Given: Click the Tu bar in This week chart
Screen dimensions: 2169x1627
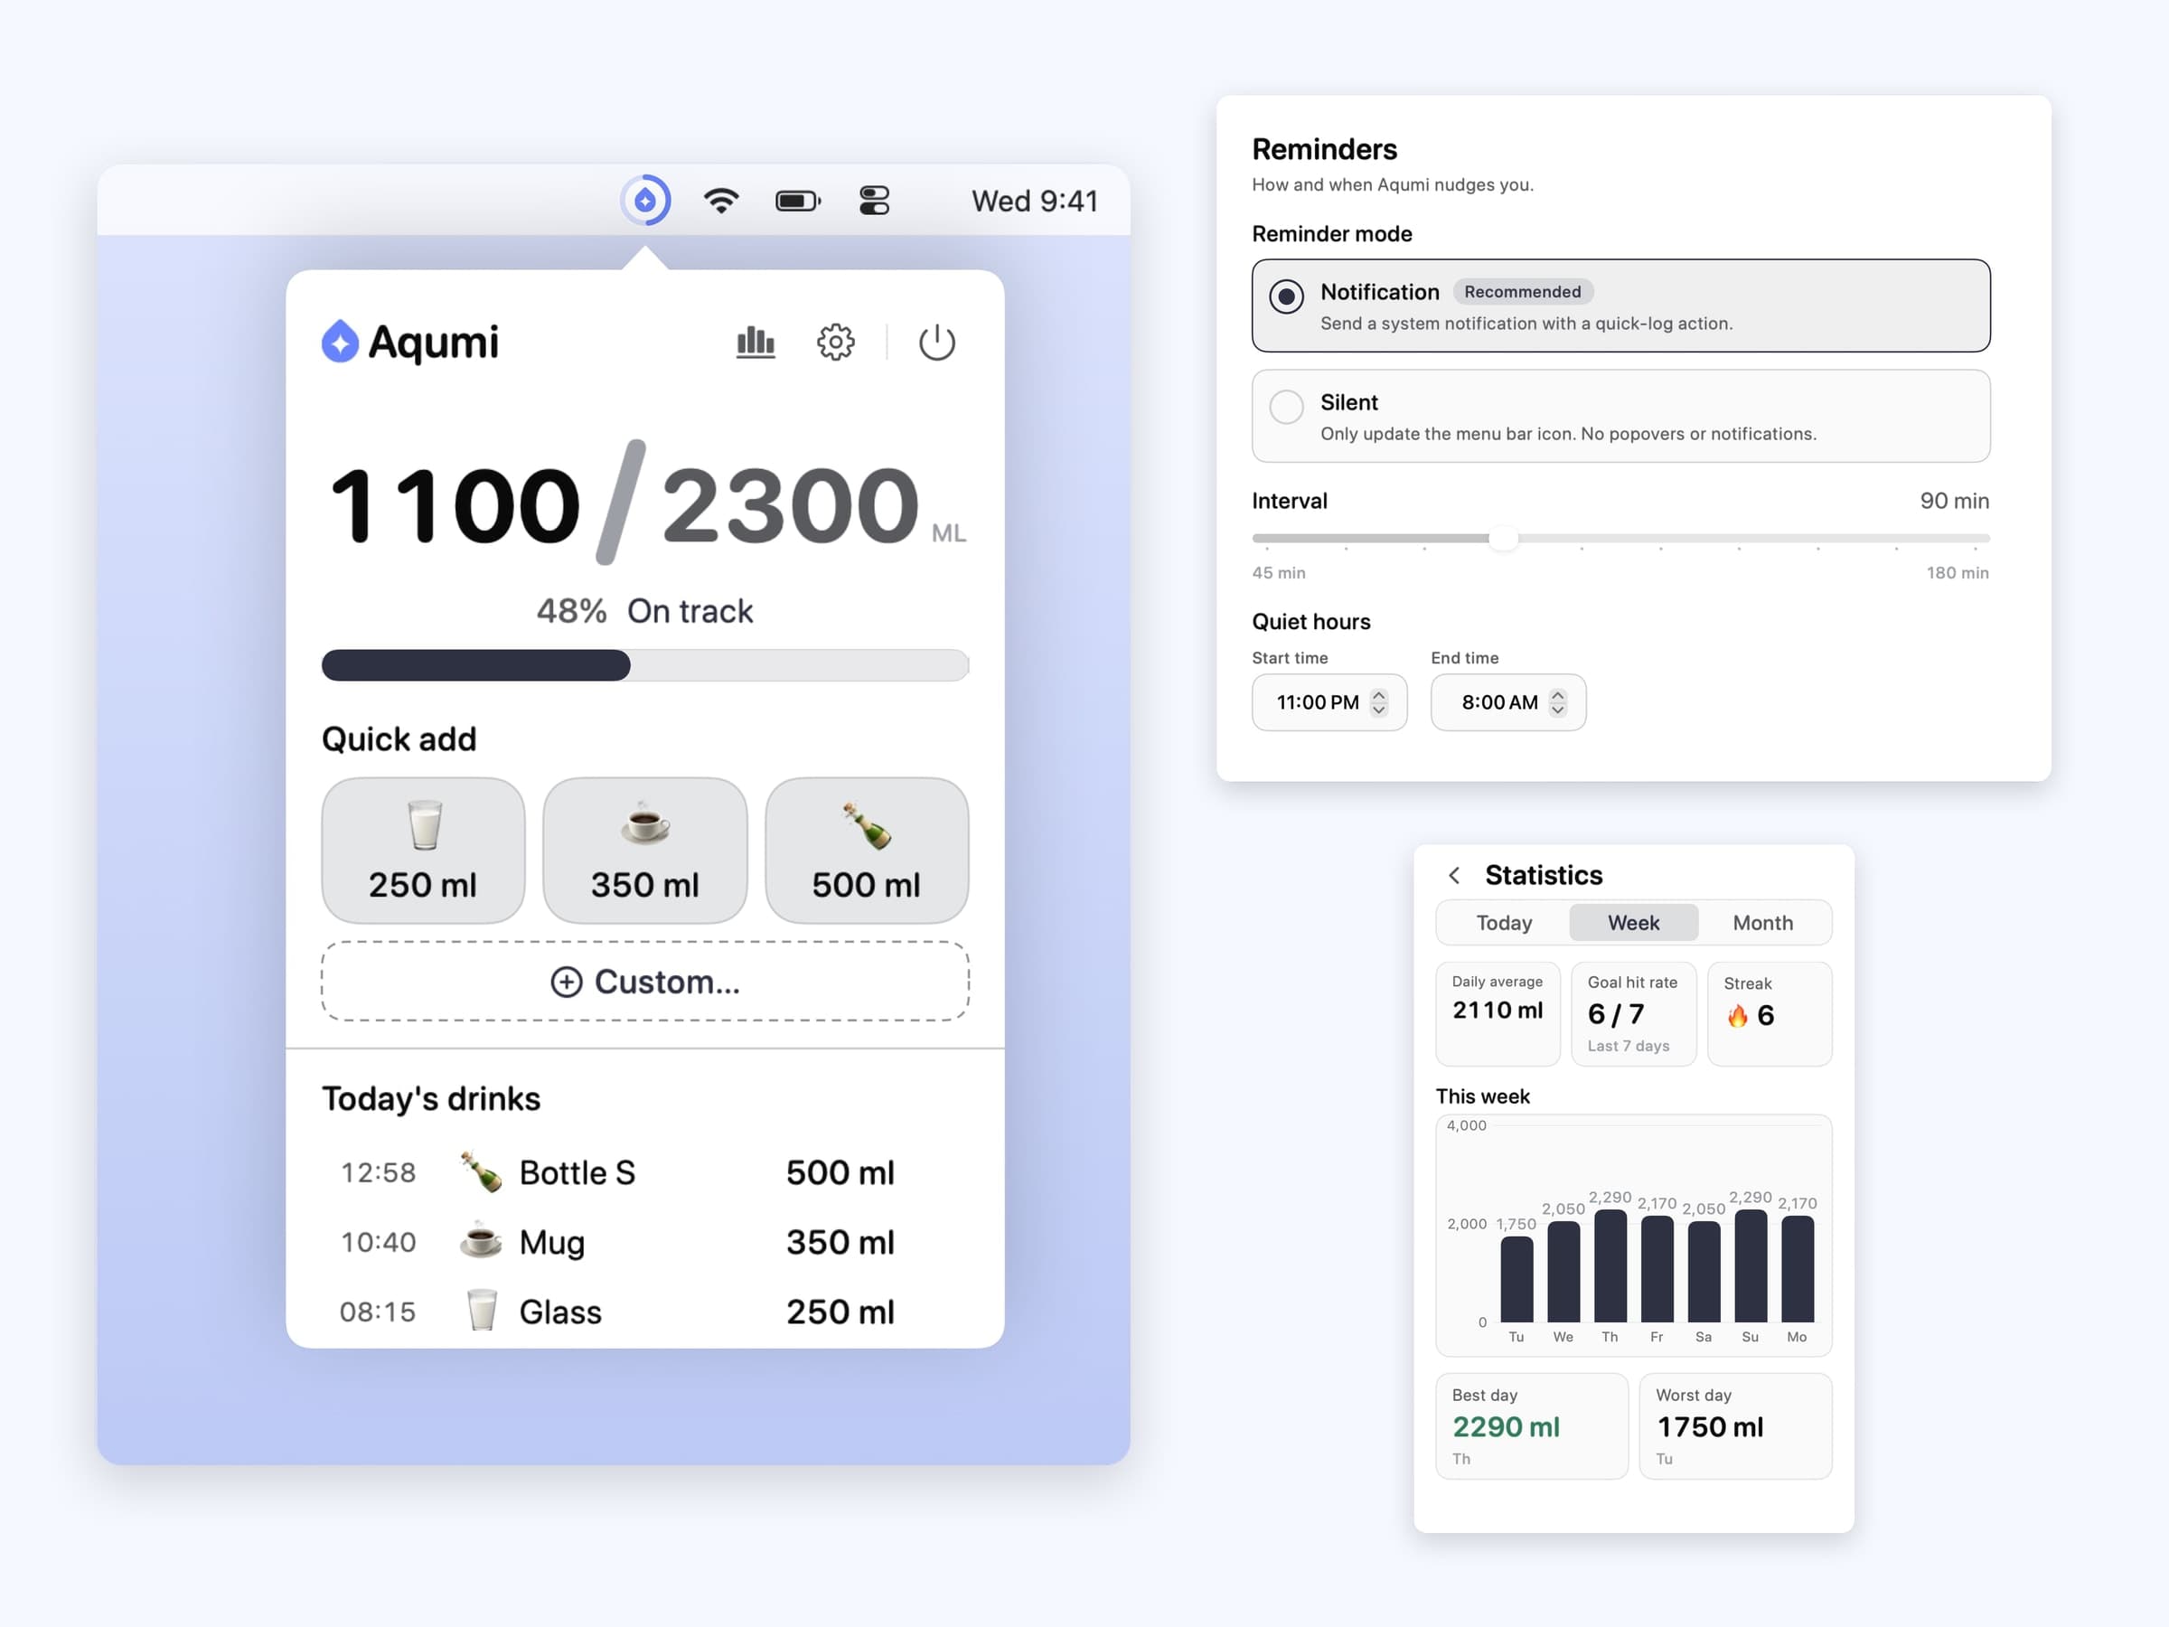Looking at the screenshot, I should pos(1516,1279).
